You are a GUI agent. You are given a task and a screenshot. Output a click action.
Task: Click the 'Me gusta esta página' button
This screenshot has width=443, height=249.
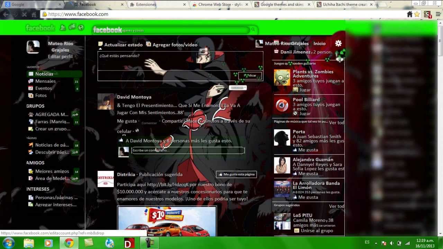coord(236,174)
